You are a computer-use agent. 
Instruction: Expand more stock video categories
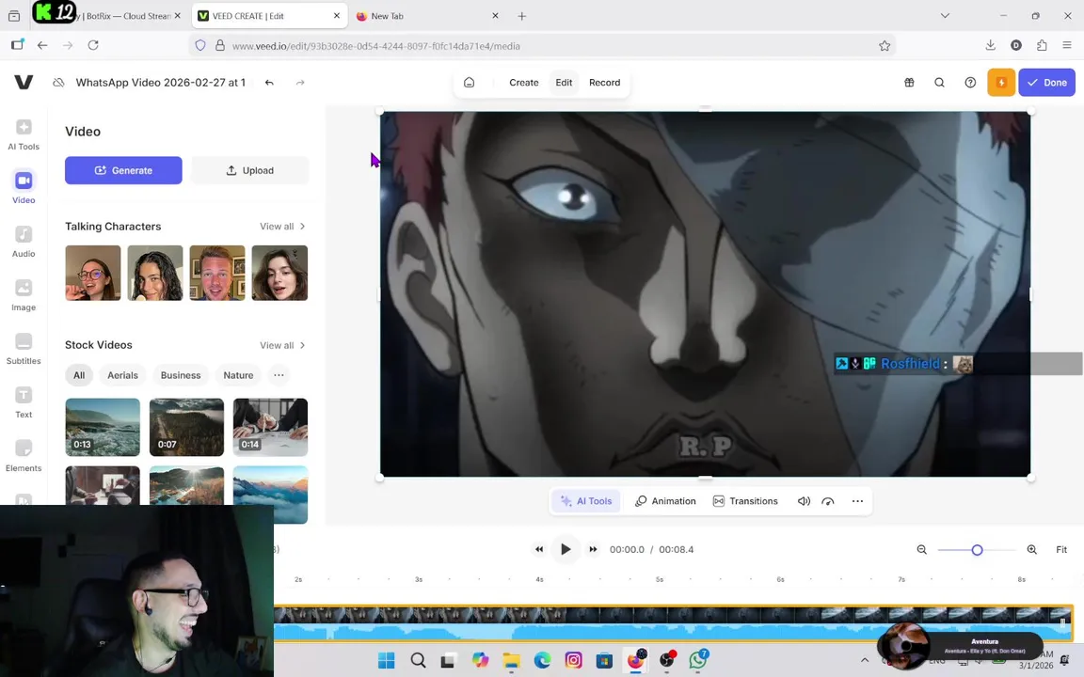coord(279,375)
